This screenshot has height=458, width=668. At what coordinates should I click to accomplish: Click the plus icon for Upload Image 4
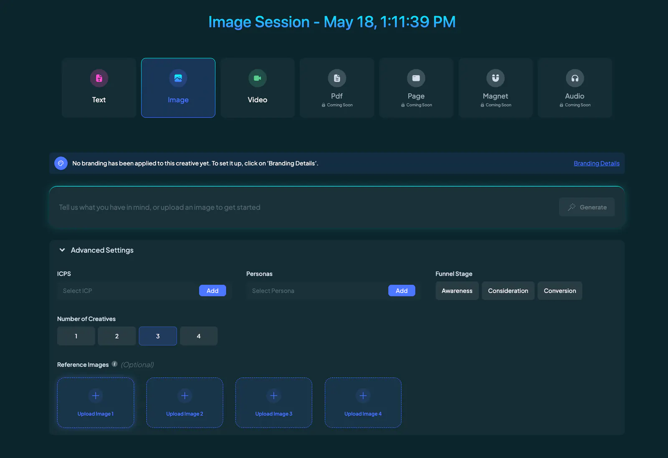pyautogui.click(x=363, y=395)
